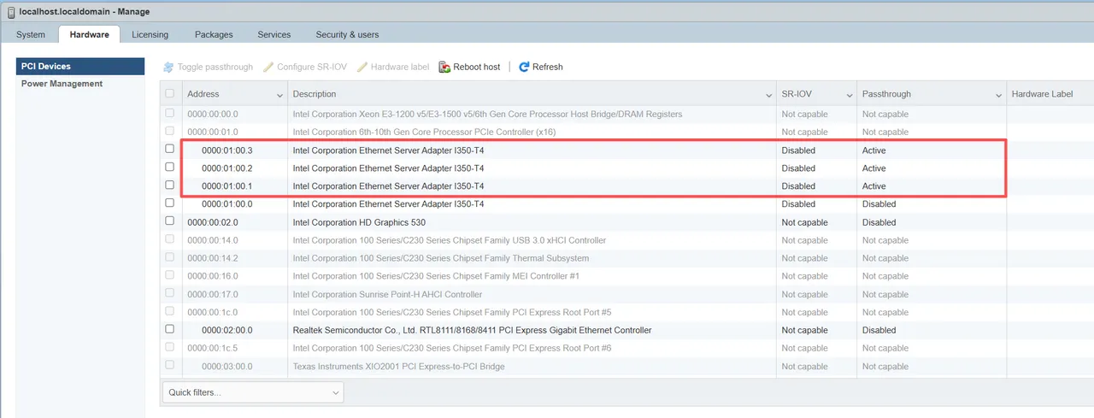Toggle the select-all checkbox in table header
This screenshot has width=1094, height=418.
[169, 94]
